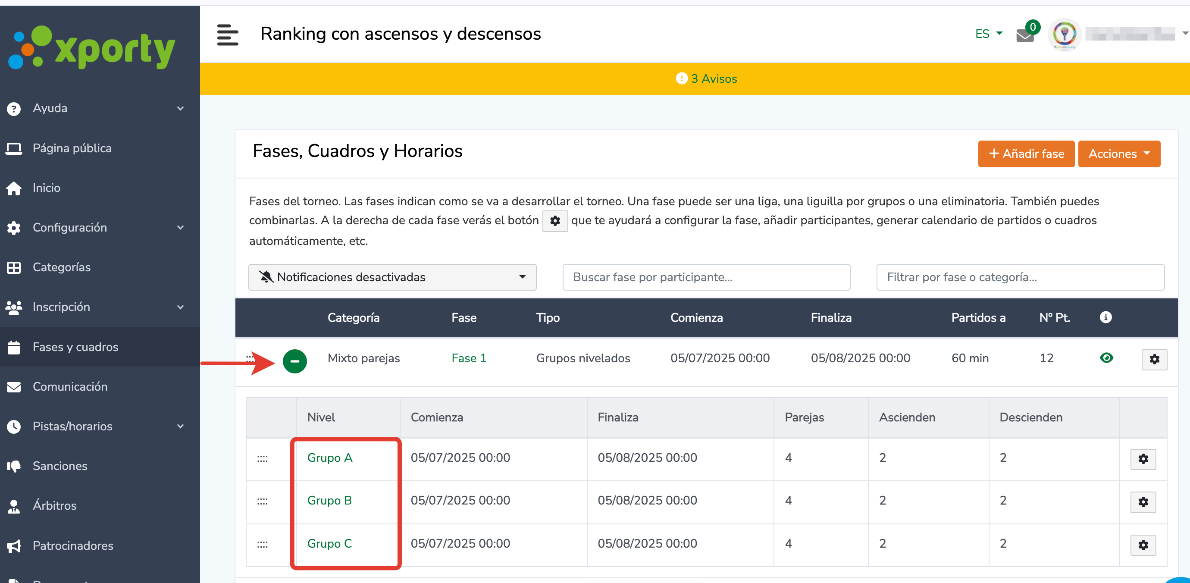The image size is (1190, 583).
Task: Click the Pistas/horarios clock icon
Action: coord(14,426)
